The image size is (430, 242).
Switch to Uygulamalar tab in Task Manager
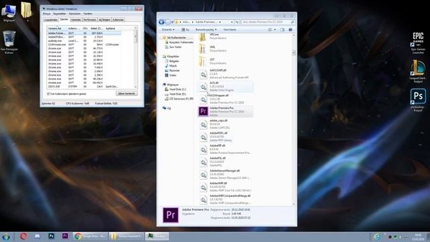click(x=51, y=19)
